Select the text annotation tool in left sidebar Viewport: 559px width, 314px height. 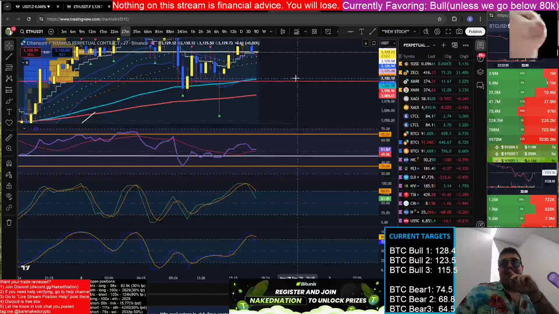9,112
